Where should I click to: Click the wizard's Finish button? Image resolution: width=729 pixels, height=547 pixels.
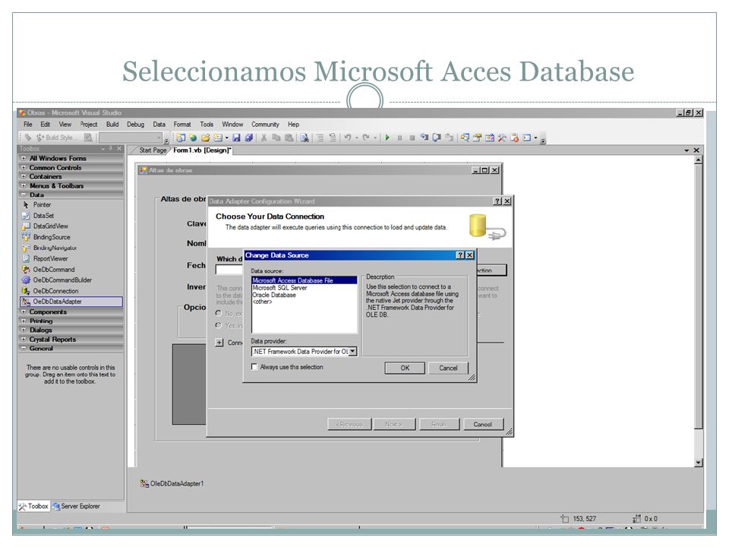439,424
